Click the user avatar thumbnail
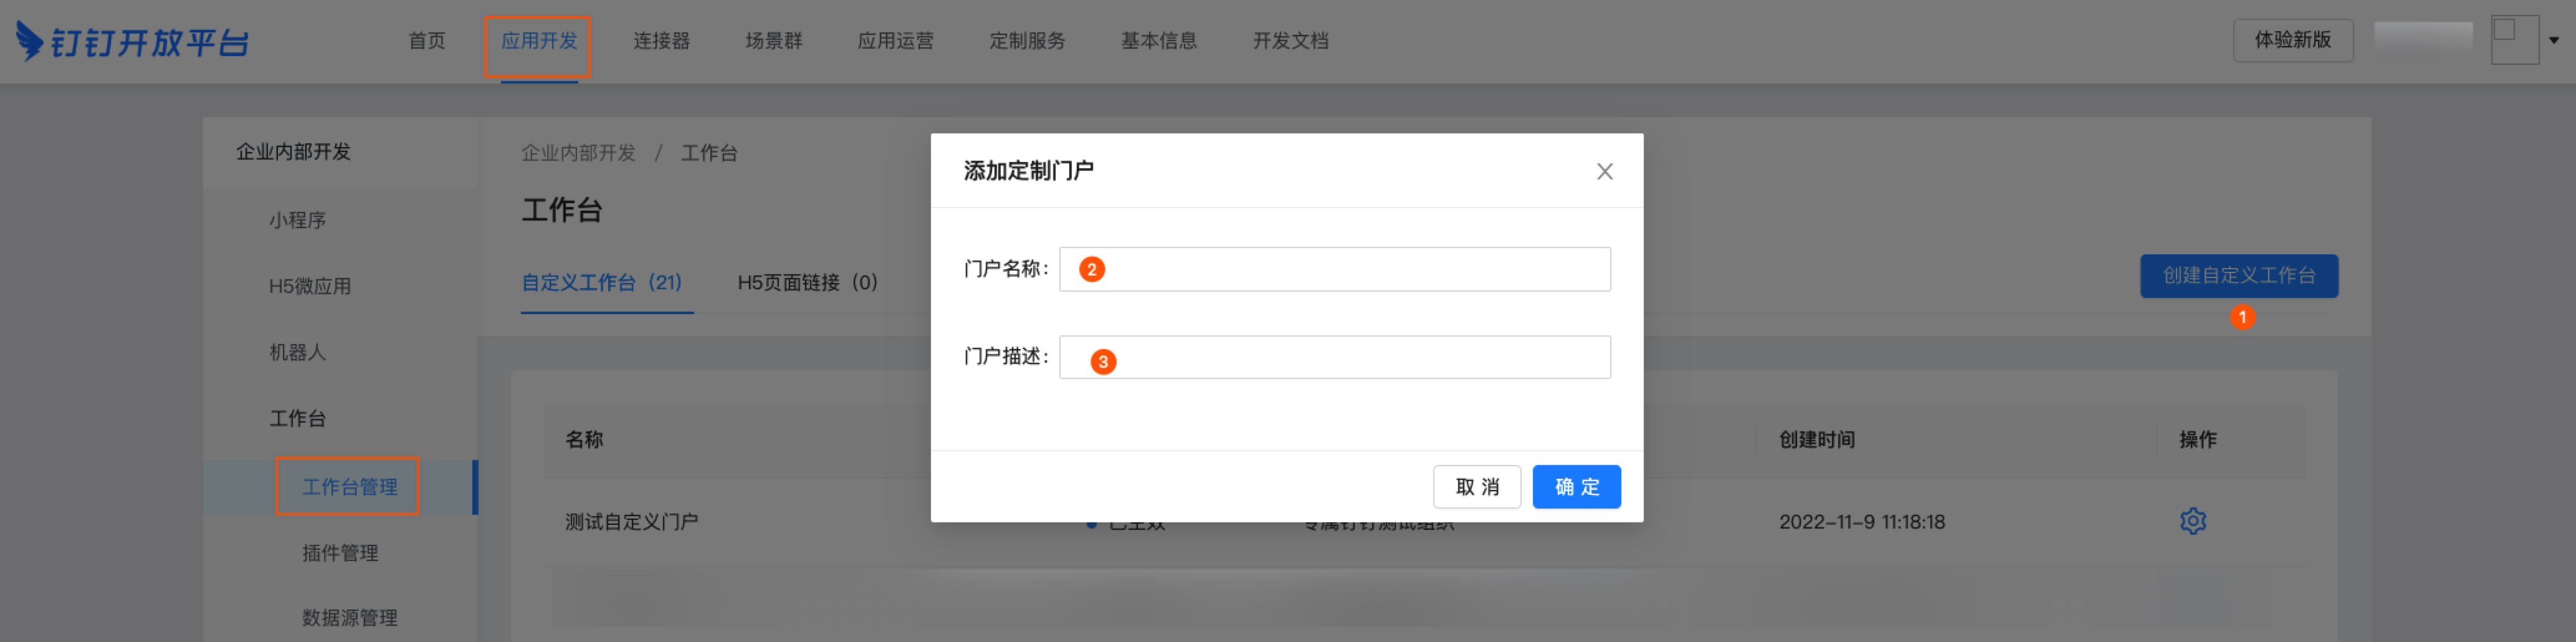 pos(2514,40)
